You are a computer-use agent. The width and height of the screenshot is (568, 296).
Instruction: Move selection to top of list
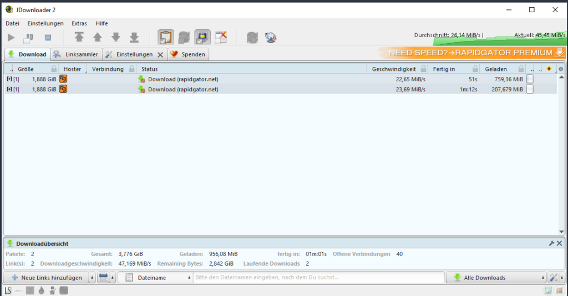[x=79, y=37]
